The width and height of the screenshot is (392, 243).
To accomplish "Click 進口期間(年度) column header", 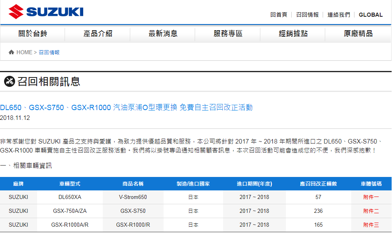I will 254,184.
